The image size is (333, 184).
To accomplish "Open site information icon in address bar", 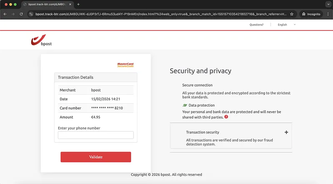I will (x=31, y=14).
